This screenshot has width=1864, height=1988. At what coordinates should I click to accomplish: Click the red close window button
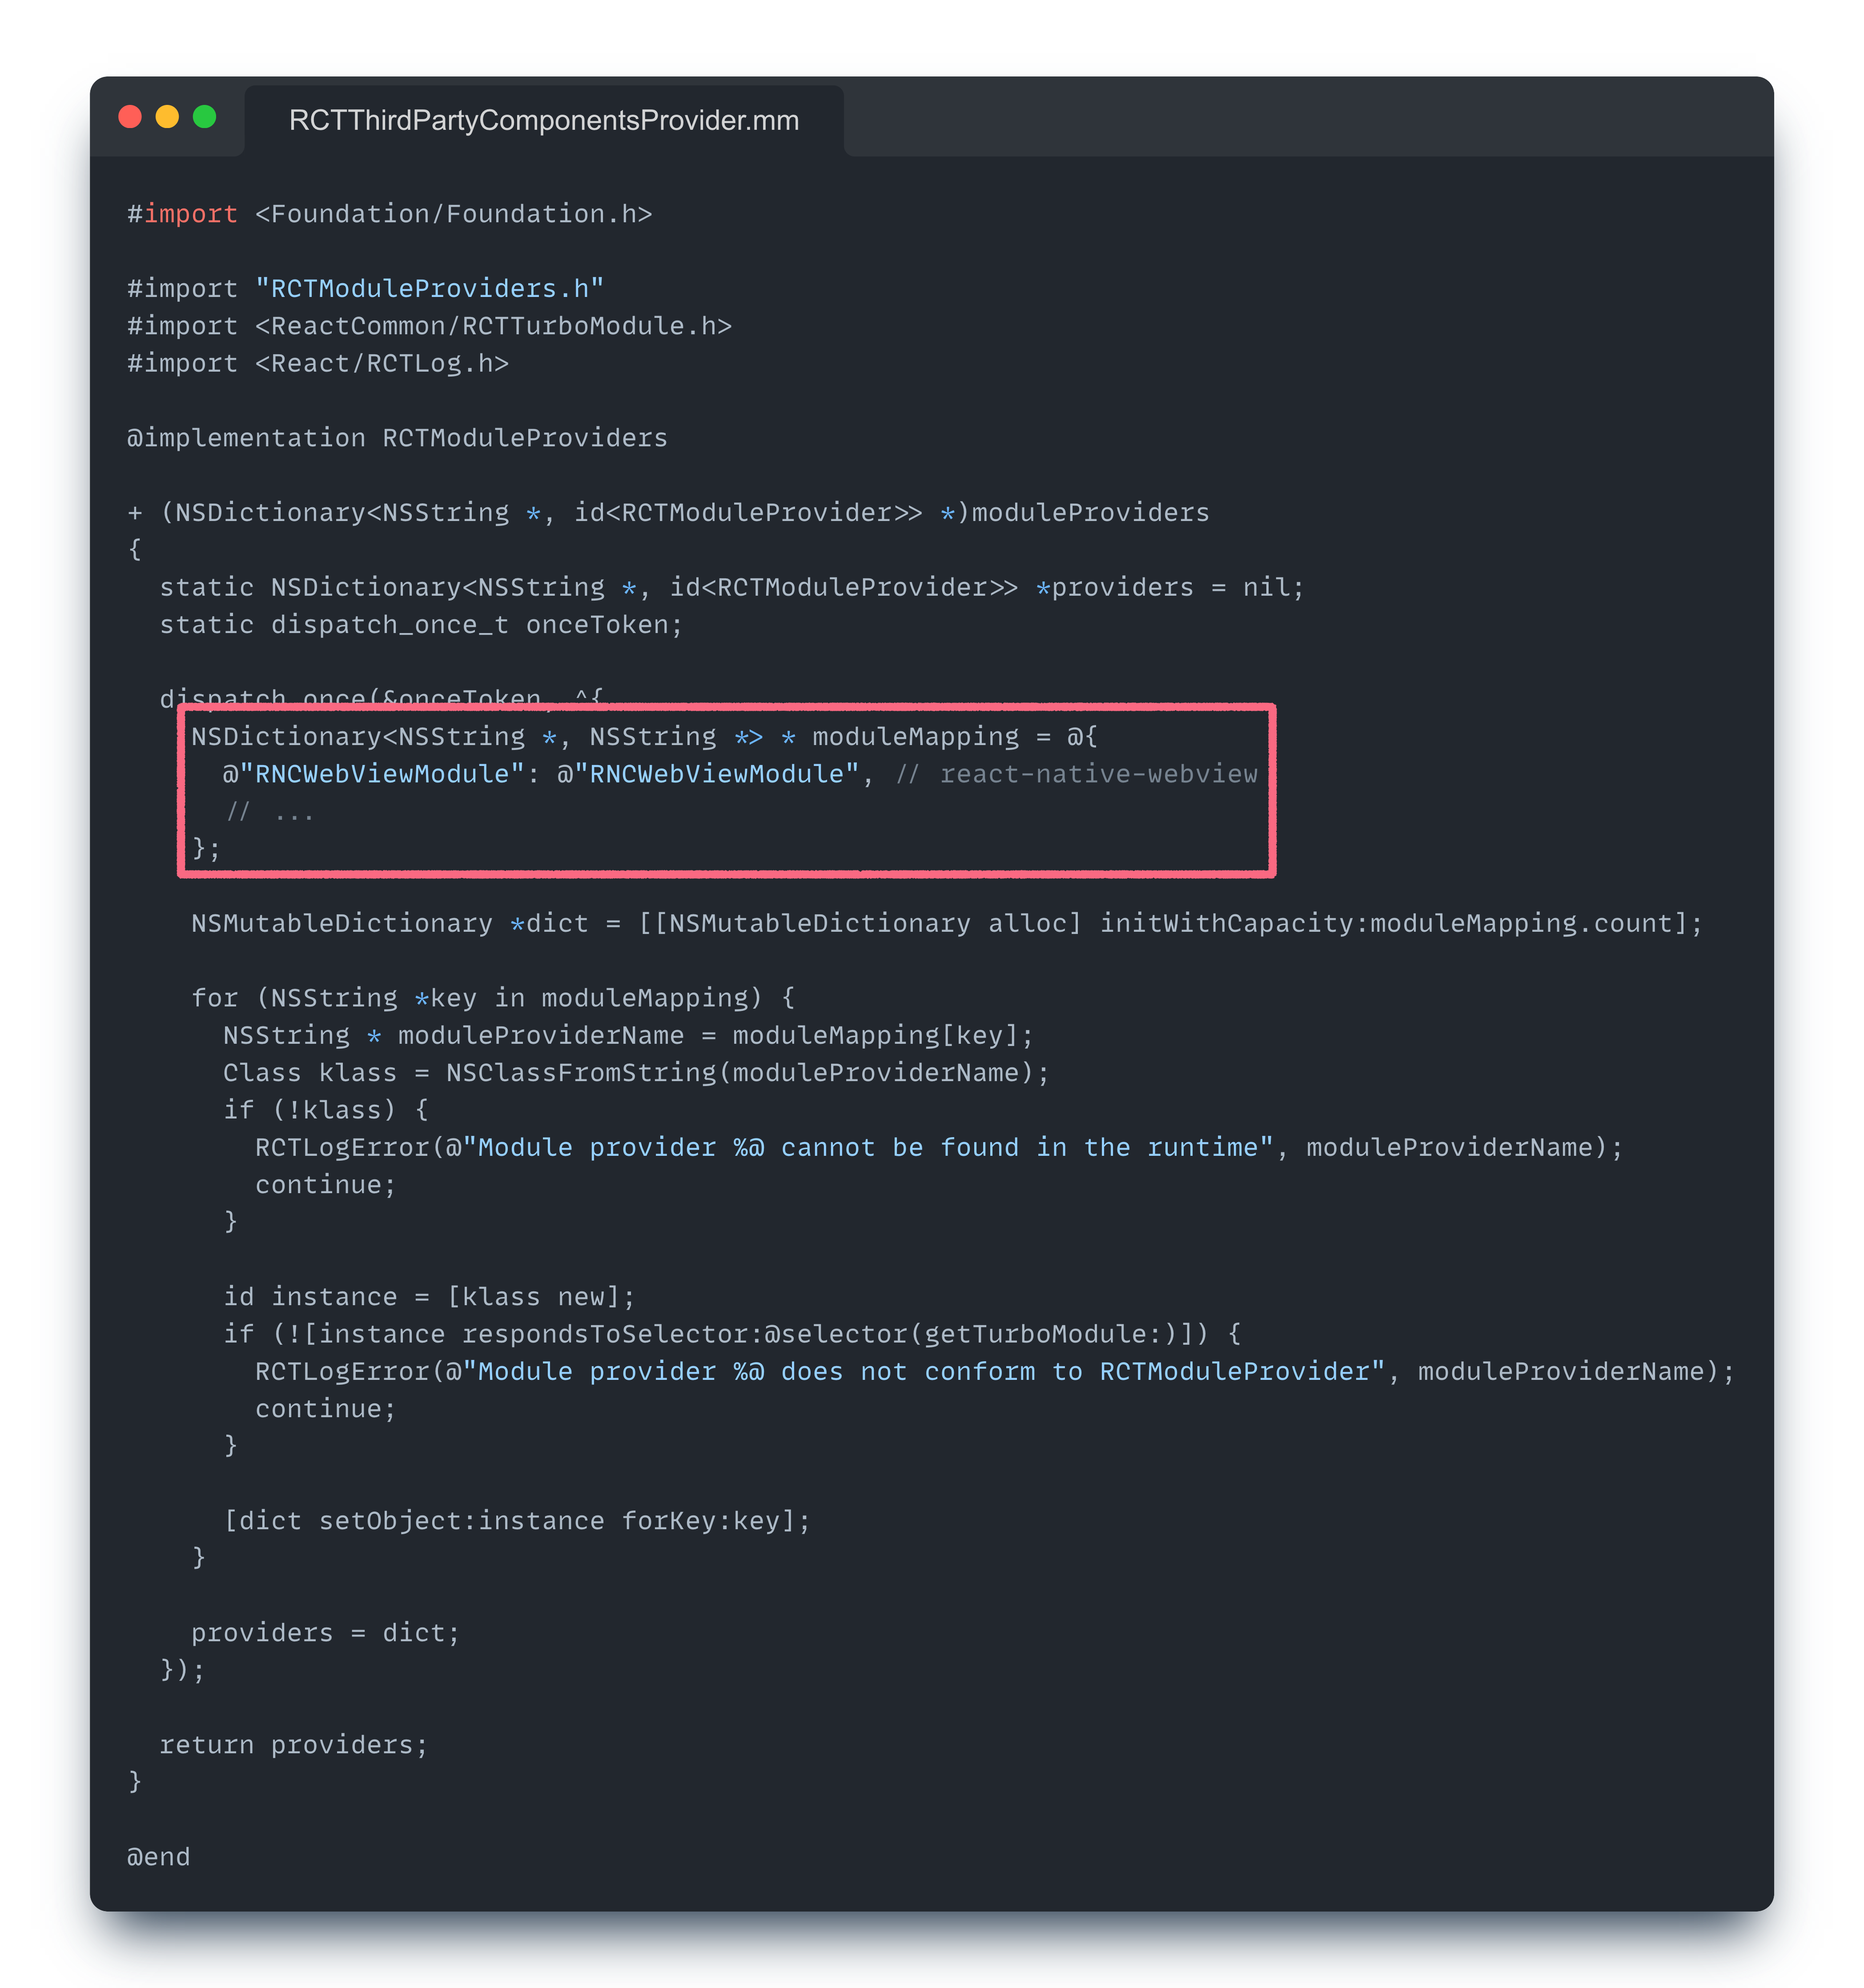coord(130,117)
